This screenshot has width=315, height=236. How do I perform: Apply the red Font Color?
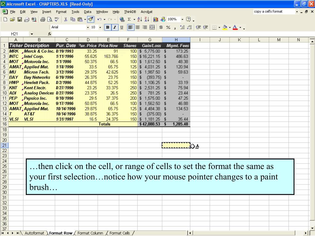coord(235,27)
